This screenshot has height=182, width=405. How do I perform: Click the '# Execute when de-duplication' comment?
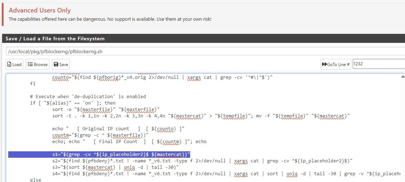coord(88,96)
